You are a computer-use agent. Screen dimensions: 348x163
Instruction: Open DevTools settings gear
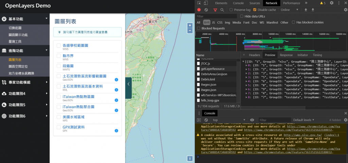(331, 3)
